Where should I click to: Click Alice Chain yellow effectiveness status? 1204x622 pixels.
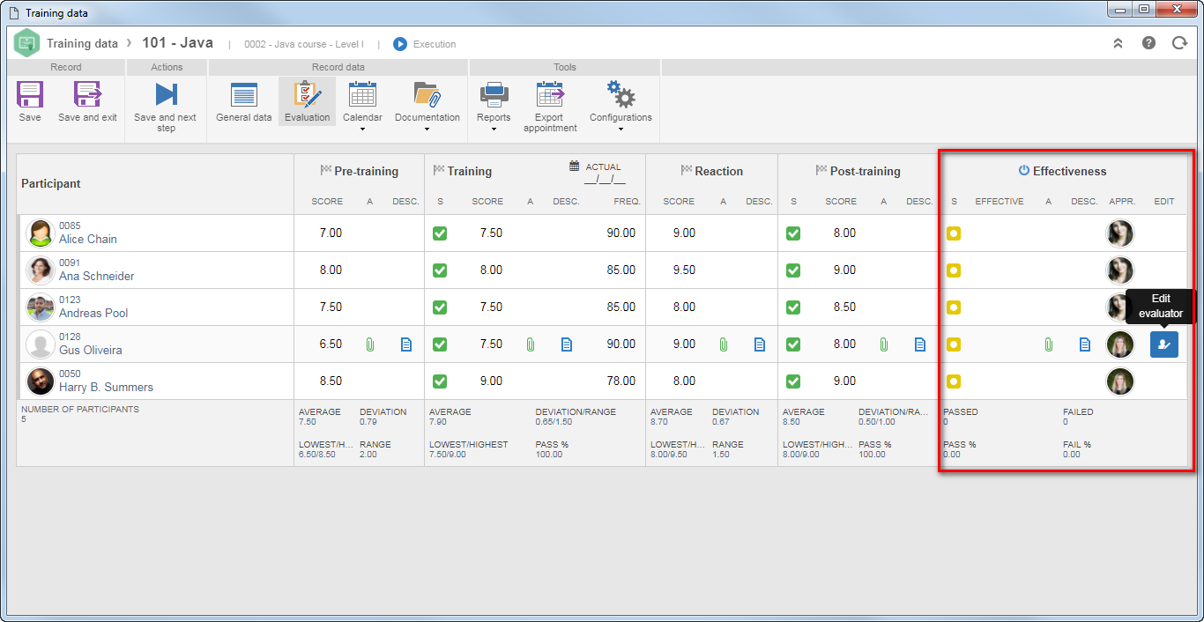point(954,233)
